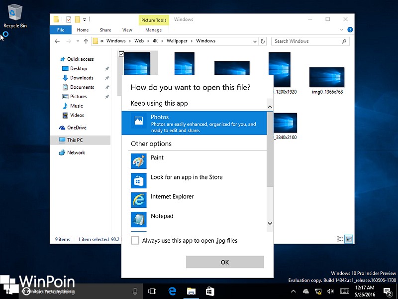Open the Recycle Bin on the desktop
The image size is (398, 299).
[15, 16]
